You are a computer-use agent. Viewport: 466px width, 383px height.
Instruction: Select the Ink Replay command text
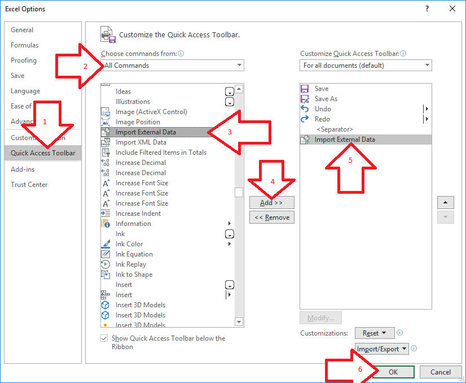[x=131, y=264]
